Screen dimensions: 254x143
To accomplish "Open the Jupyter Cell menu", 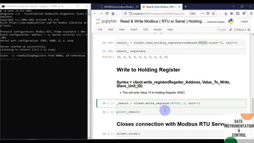I will coord(145,29).
